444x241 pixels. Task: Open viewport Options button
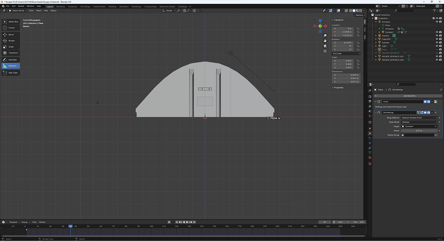pos(359,15)
